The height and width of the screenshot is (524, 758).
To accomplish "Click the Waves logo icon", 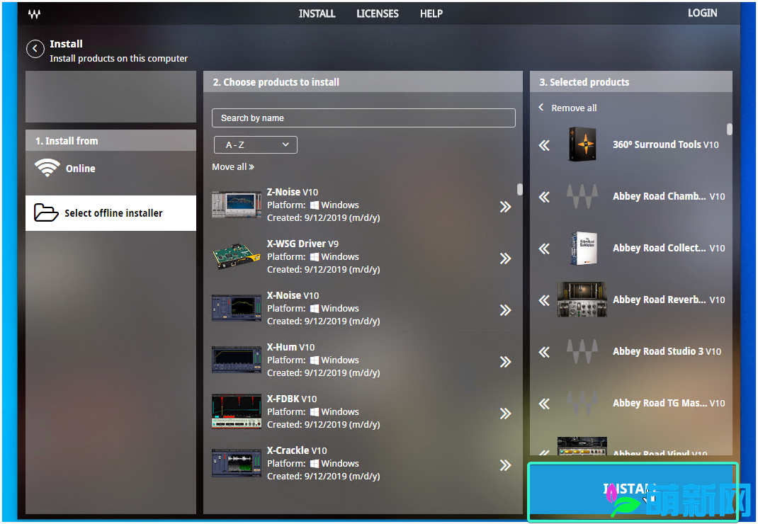I will (34, 14).
